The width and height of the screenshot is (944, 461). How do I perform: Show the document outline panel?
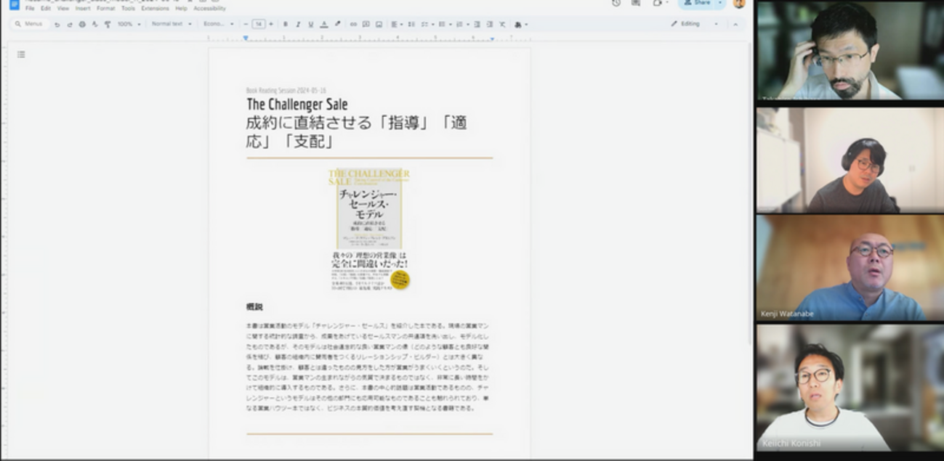pos(21,54)
